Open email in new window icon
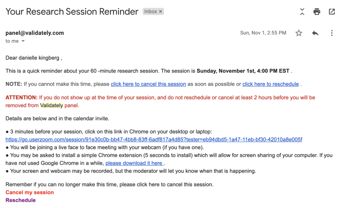This screenshot has height=208, width=339. [x=332, y=12]
